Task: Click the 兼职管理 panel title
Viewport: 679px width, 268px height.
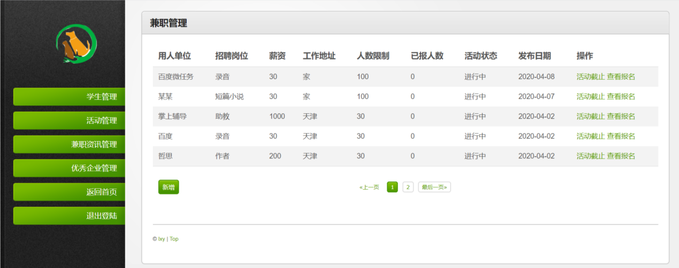Action: coord(169,23)
